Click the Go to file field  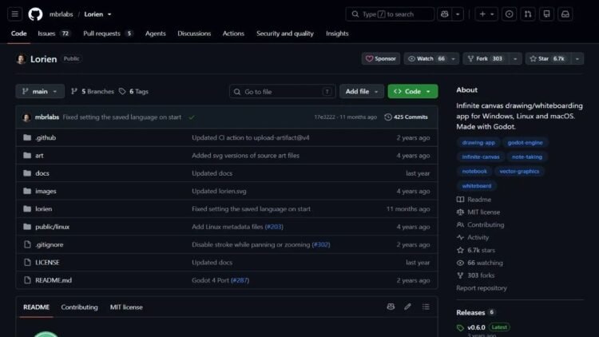[x=282, y=92]
